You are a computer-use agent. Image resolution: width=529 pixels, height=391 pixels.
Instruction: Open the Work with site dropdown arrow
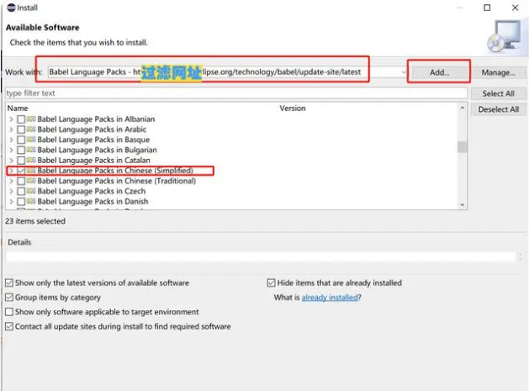point(404,72)
